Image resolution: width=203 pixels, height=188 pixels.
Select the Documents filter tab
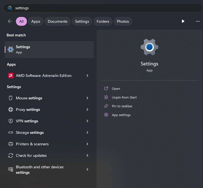(58, 21)
